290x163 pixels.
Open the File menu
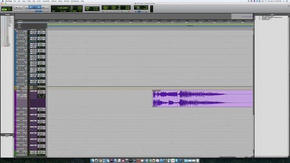[15, 1]
